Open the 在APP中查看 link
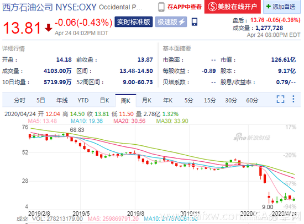The height and width of the screenshot is (224, 304). pyautogui.click(x=185, y=7)
